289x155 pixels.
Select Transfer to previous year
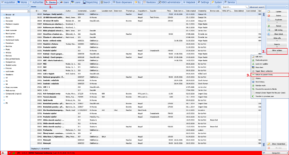pyautogui.click(x=269, y=96)
